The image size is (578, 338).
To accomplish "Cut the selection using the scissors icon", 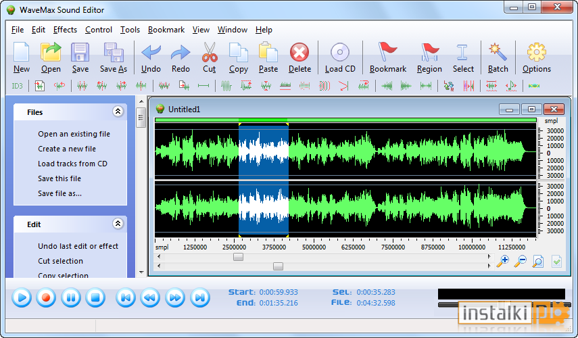I will point(210,52).
